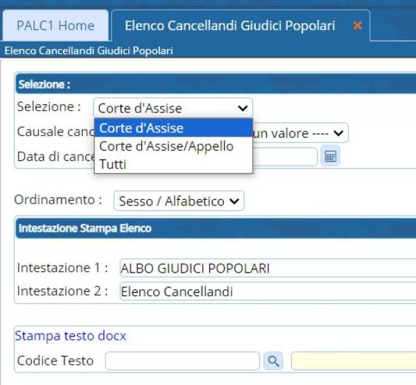Click the Stampa testo docx label
Viewport: 416px width, 385px height.
70,336
